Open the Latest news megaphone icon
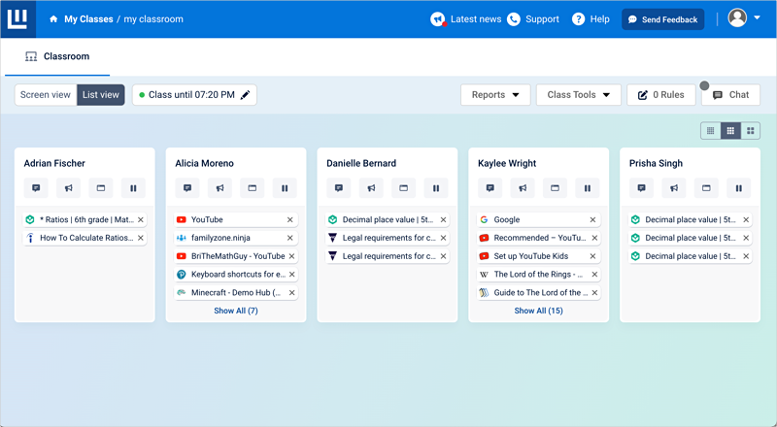This screenshot has height=427, width=777. pyautogui.click(x=438, y=19)
